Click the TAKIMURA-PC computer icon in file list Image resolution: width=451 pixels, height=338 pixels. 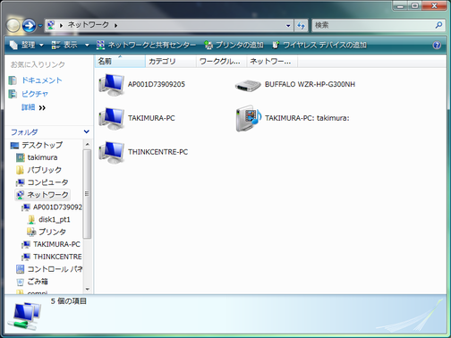[112, 119]
